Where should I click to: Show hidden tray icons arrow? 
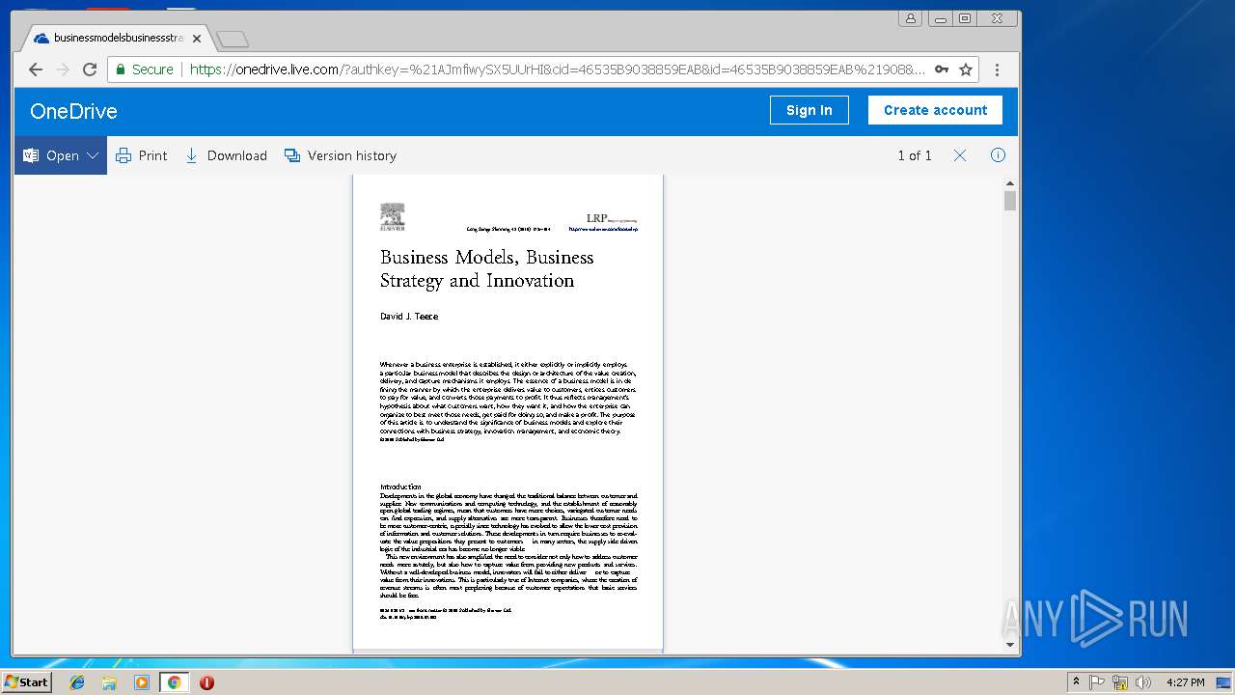(x=1076, y=682)
